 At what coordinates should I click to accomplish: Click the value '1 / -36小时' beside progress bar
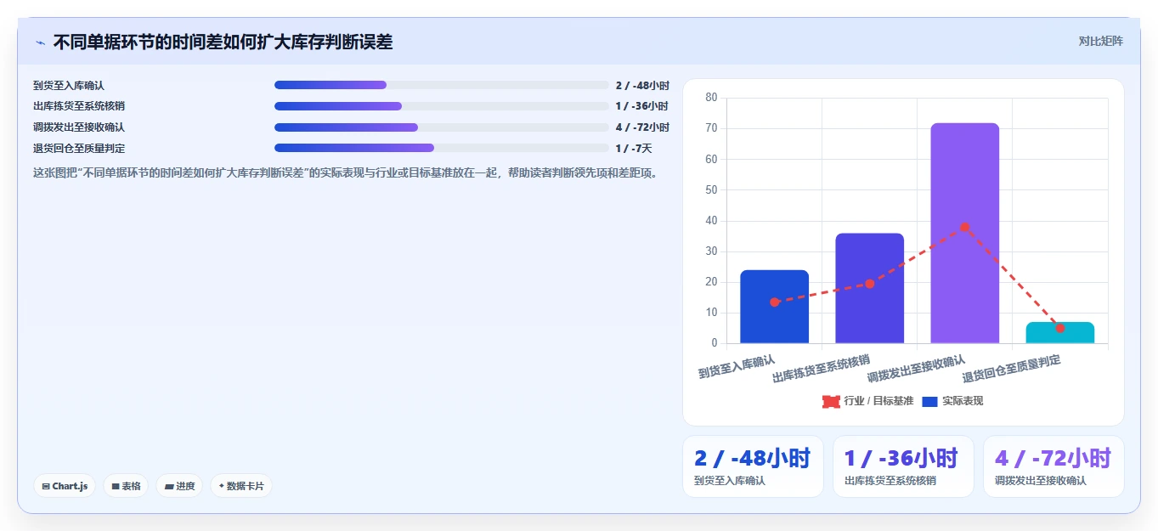coord(641,106)
